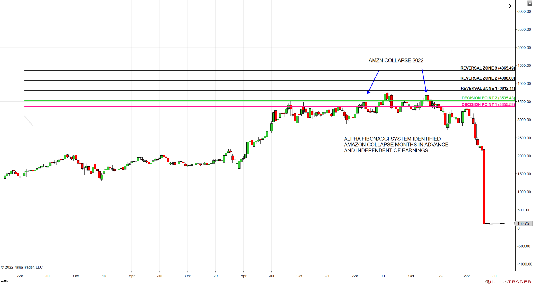Screen dimensions: 533x284
Task: Click the large red collapse candle in 2022
Action: click(x=484, y=187)
